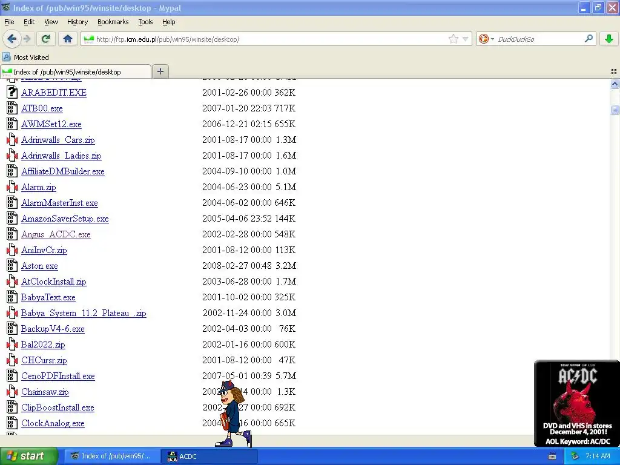Screen dimensions: 620x465
Task: Open the Windows Start menu
Action: click(x=28, y=456)
